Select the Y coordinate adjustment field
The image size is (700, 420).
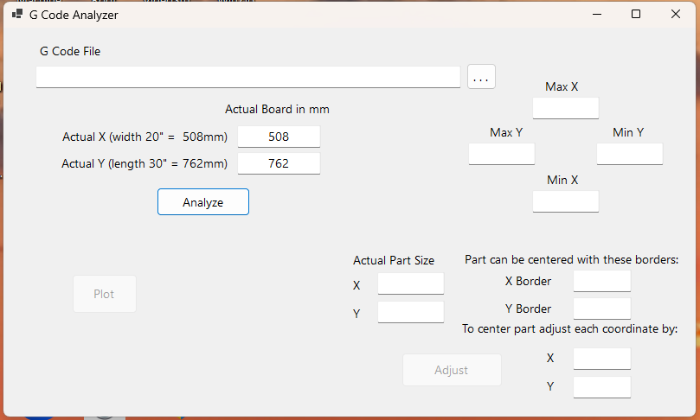[601, 387]
